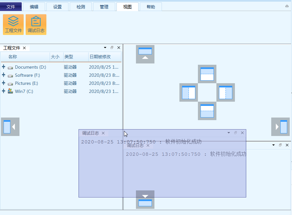Sort files by the 名称 column header

(12, 57)
